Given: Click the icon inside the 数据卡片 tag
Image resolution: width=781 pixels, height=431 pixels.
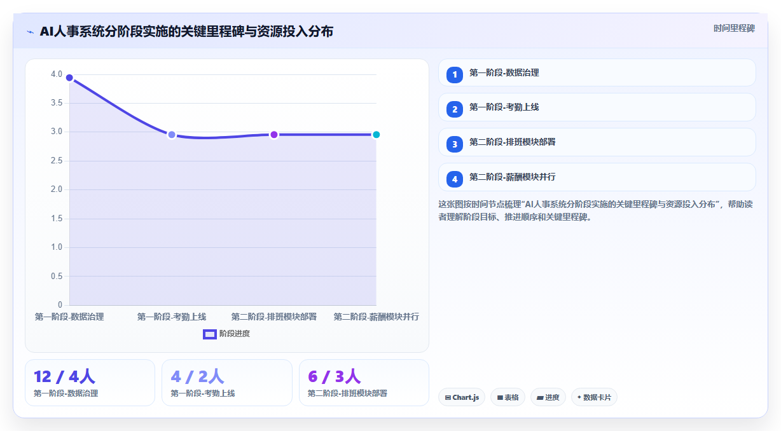Looking at the screenshot, I should coord(579,397).
